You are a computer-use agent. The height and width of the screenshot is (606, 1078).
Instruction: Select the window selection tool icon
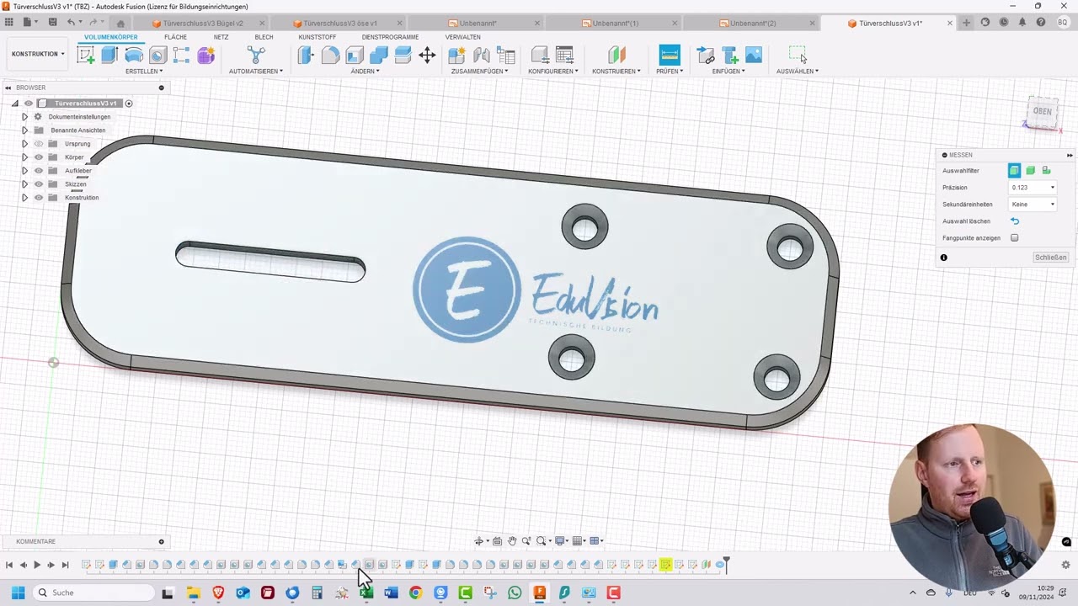click(x=798, y=56)
